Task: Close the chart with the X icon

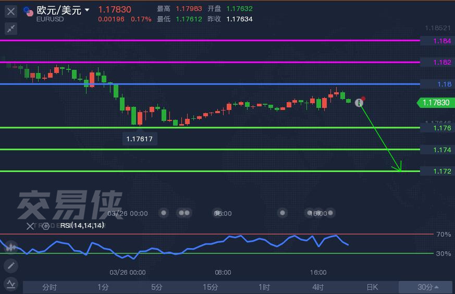Action: (x=11, y=11)
